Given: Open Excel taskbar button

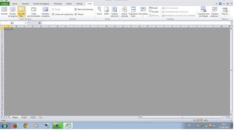Looking at the screenshot, I should [x=68, y=125].
